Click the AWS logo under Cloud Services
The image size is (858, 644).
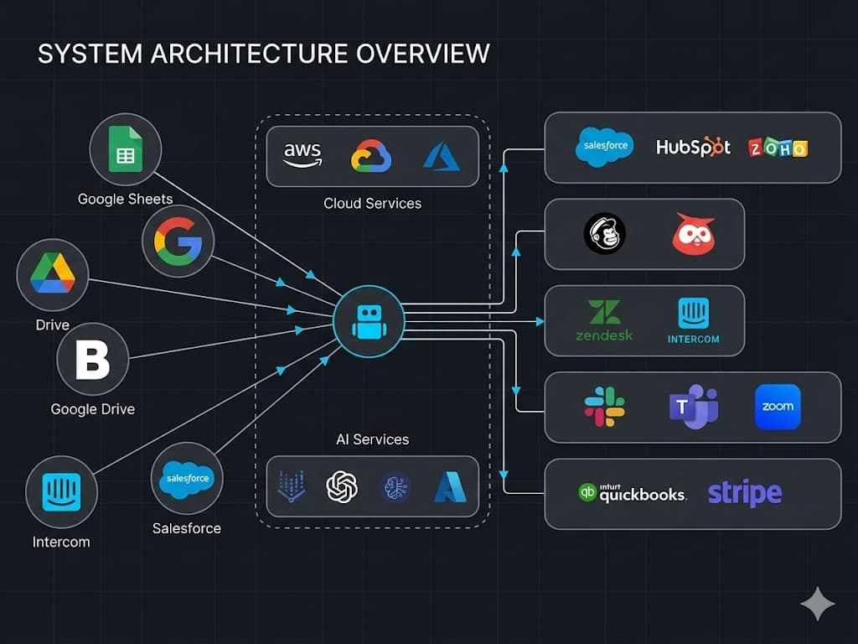tap(302, 155)
